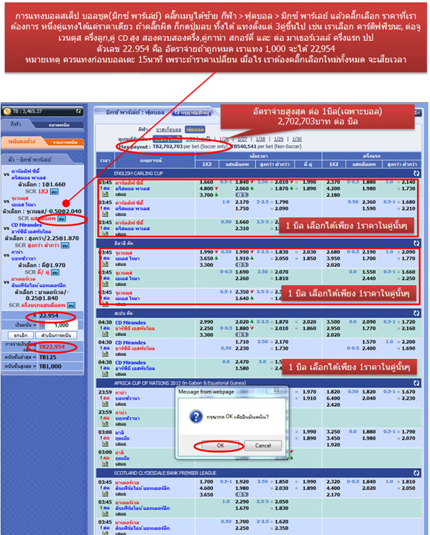
Task: Pick first-half 1X2 odds 6.400 in Ghana row
Action: [333, 398]
